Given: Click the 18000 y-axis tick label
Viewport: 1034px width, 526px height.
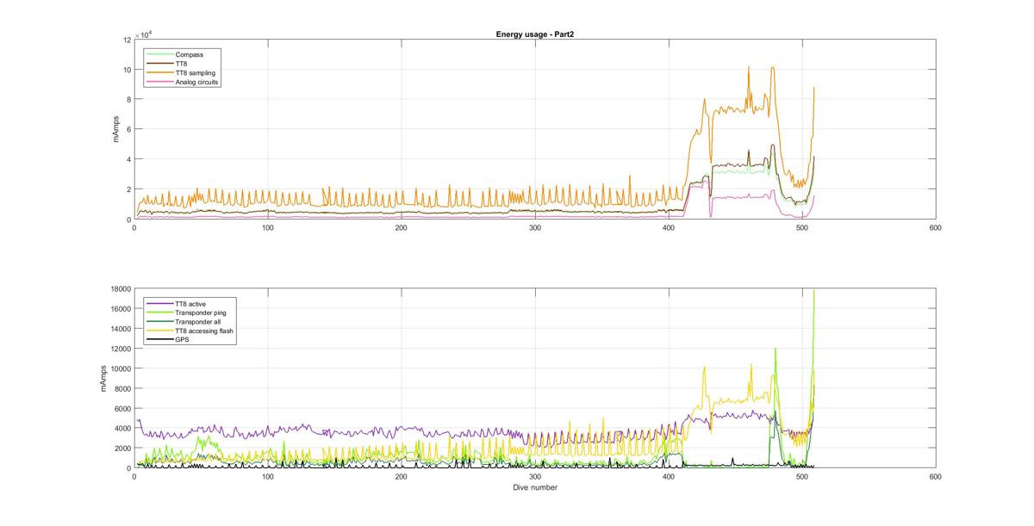Looking at the screenshot, I should tap(120, 289).
